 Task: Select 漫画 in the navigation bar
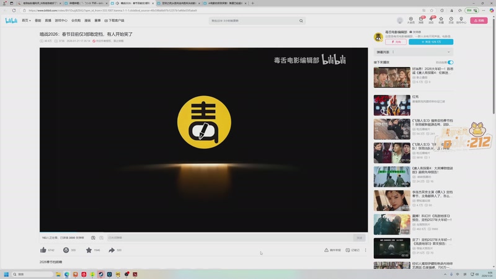tap(87, 20)
